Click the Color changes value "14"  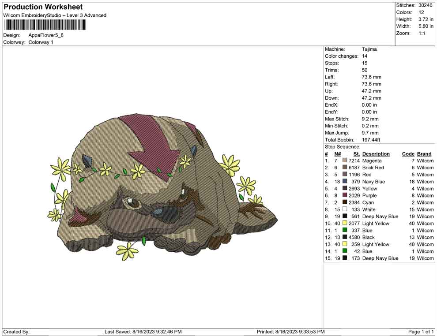tap(365, 56)
